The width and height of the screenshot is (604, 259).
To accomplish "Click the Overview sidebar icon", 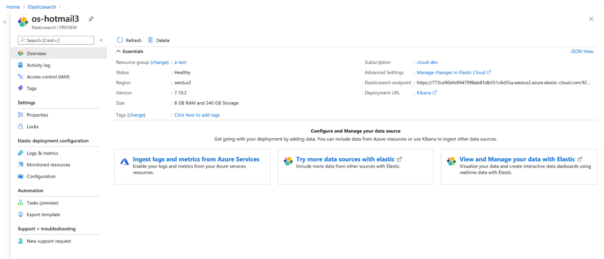I will (x=21, y=54).
